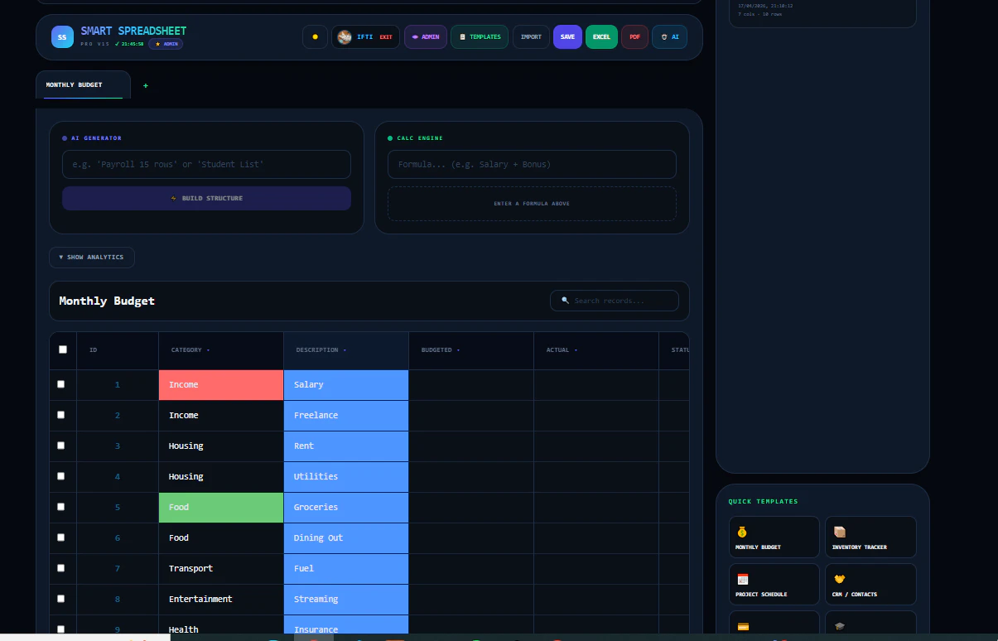998x641 pixels.
Task: Expand the Show Analytics section
Action: (x=92, y=258)
